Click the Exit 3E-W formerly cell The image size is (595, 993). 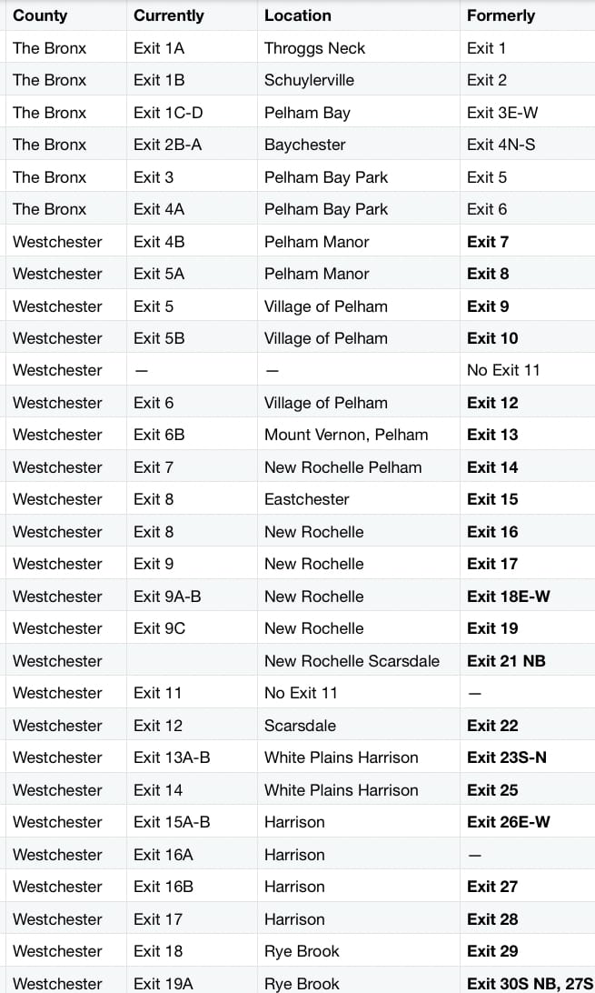[501, 113]
